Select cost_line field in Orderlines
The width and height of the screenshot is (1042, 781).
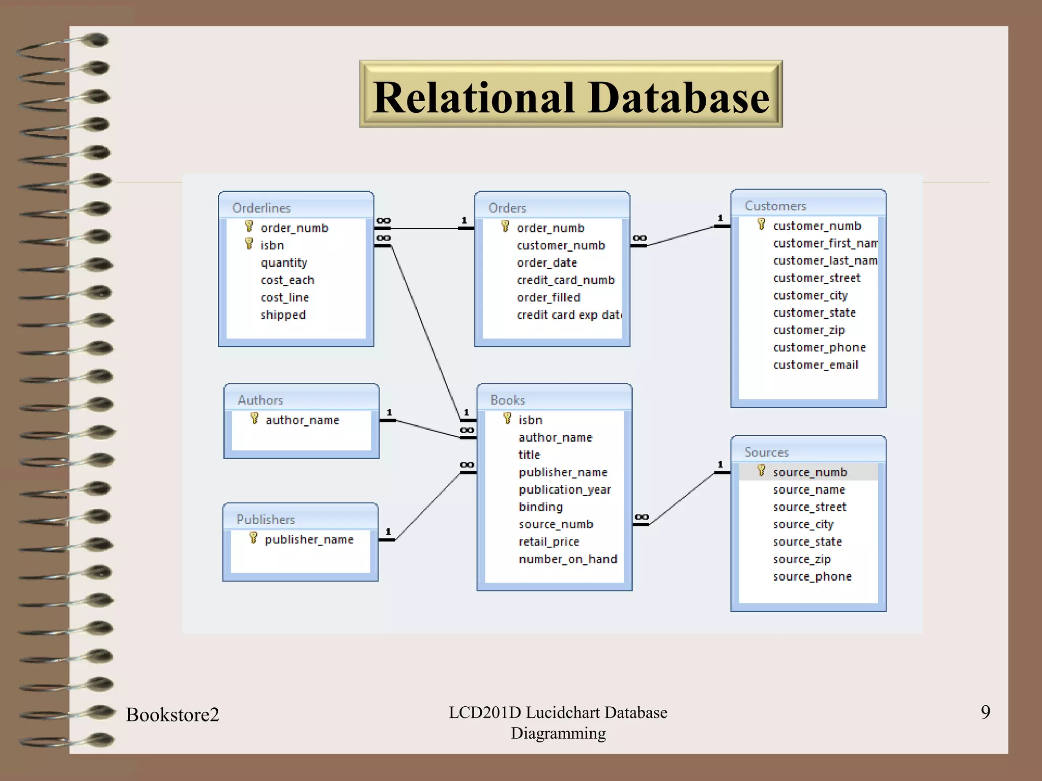tap(284, 297)
